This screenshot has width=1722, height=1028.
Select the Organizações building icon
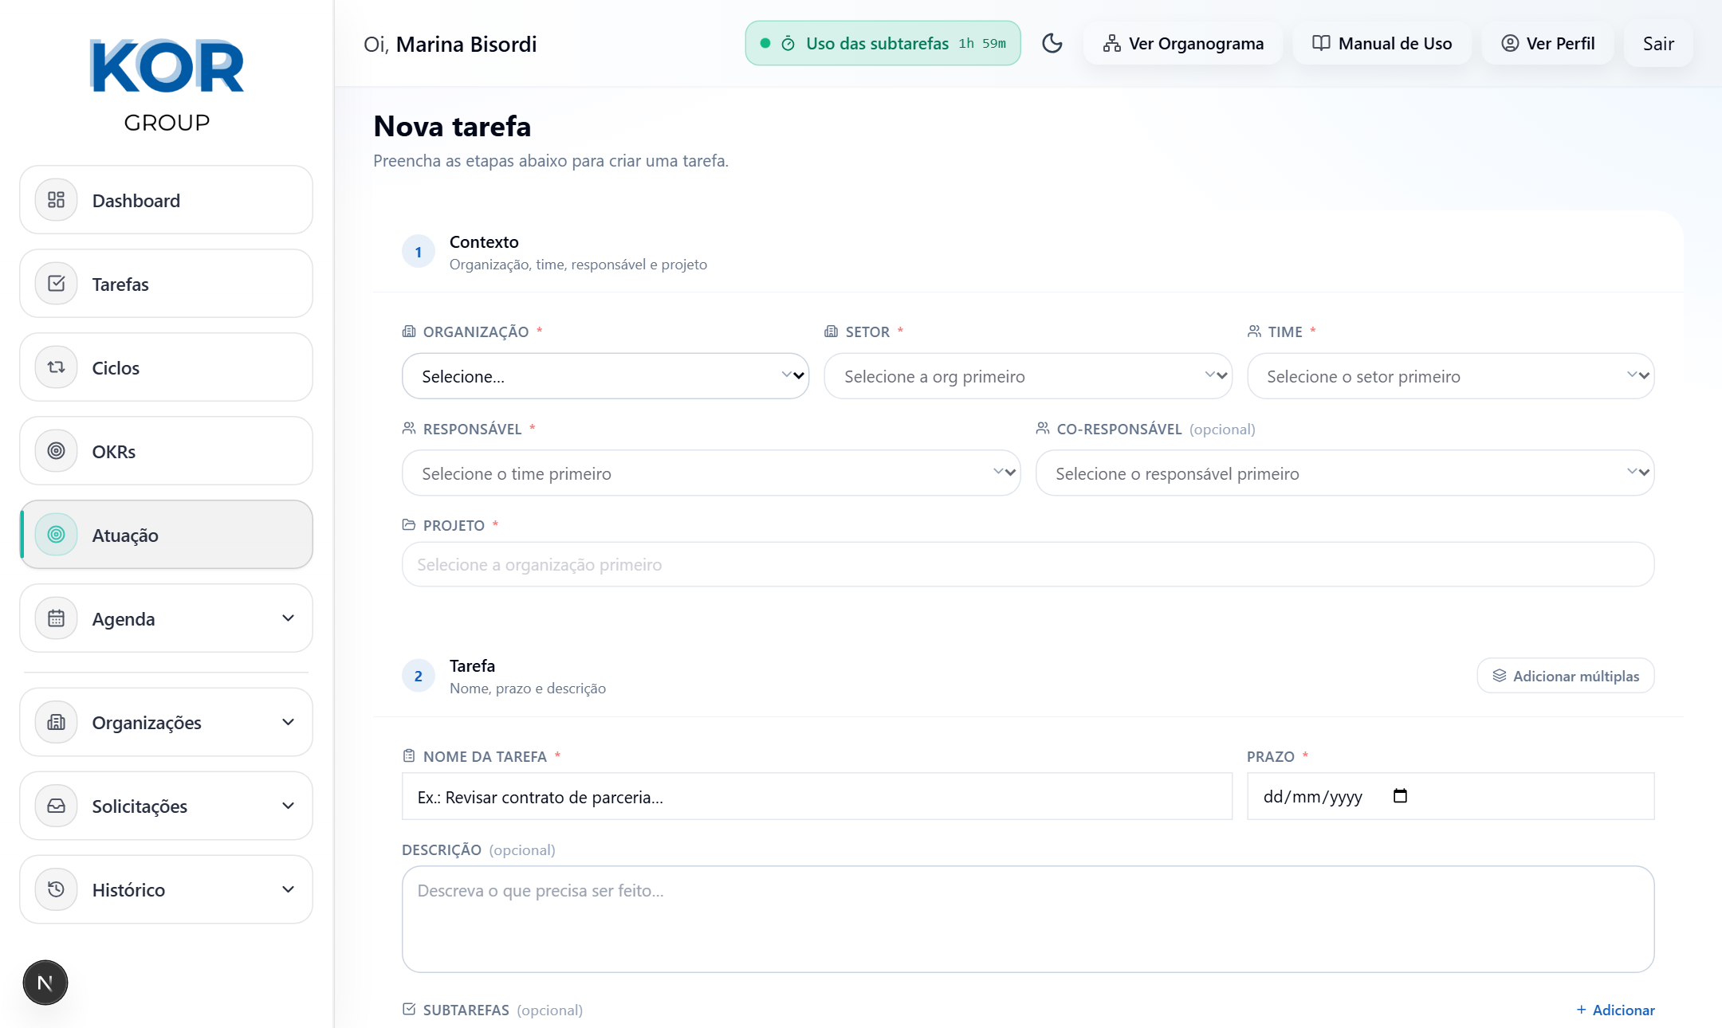56,722
